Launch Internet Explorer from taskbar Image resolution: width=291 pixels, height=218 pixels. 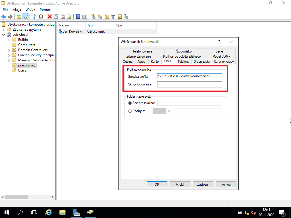point(48,212)
